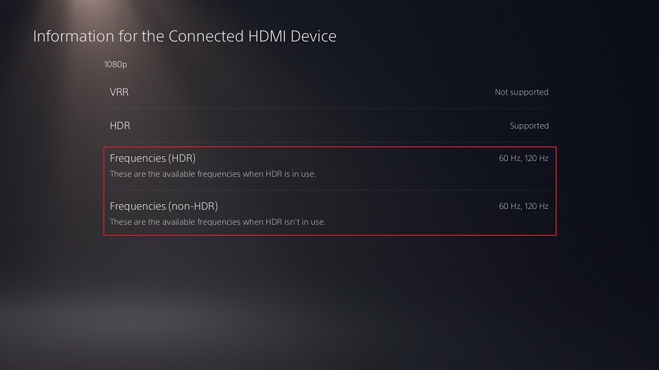Viewport: 659px width, 370px height.
Task: Click "60 Hz" in the Frequencies (non-HDR) row
Action: tap(509, 206)
